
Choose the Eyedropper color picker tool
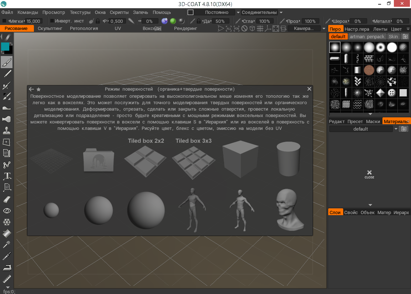click(x=7, y=256)
